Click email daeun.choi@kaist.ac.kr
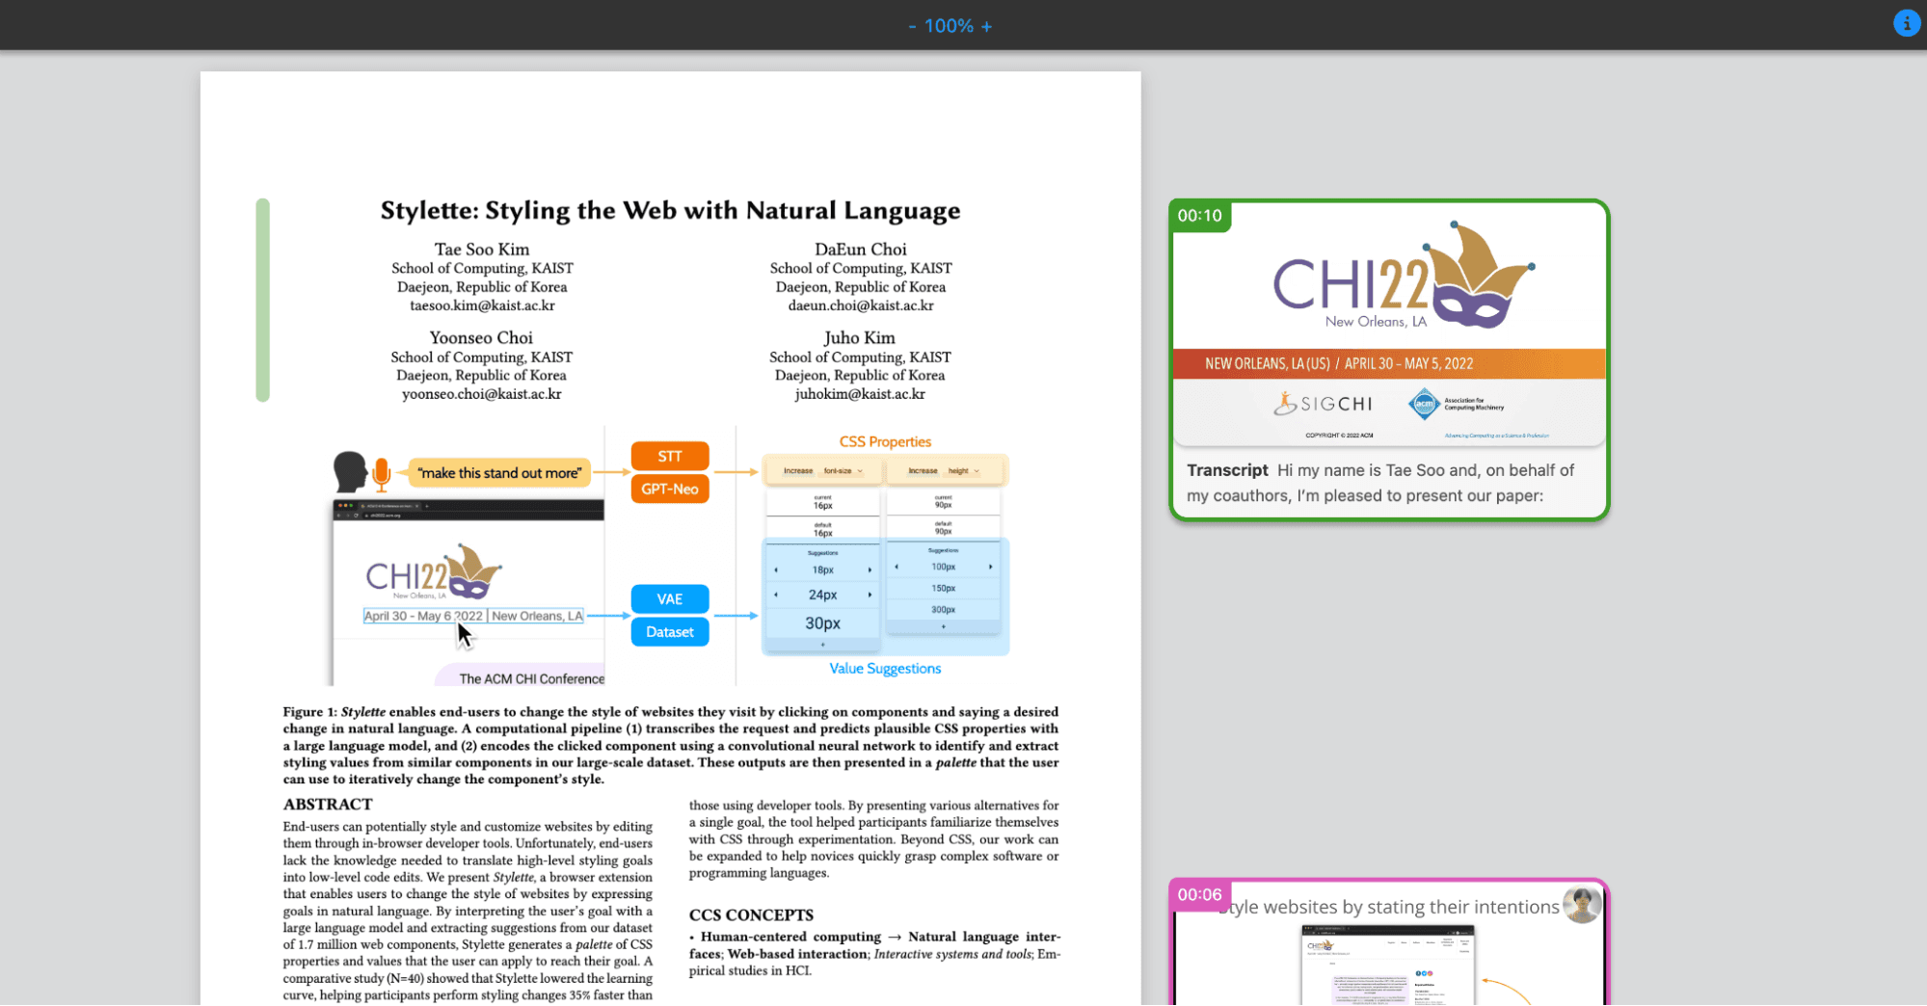This screenshot has width=1927, height=1006. tap(861, 305)
